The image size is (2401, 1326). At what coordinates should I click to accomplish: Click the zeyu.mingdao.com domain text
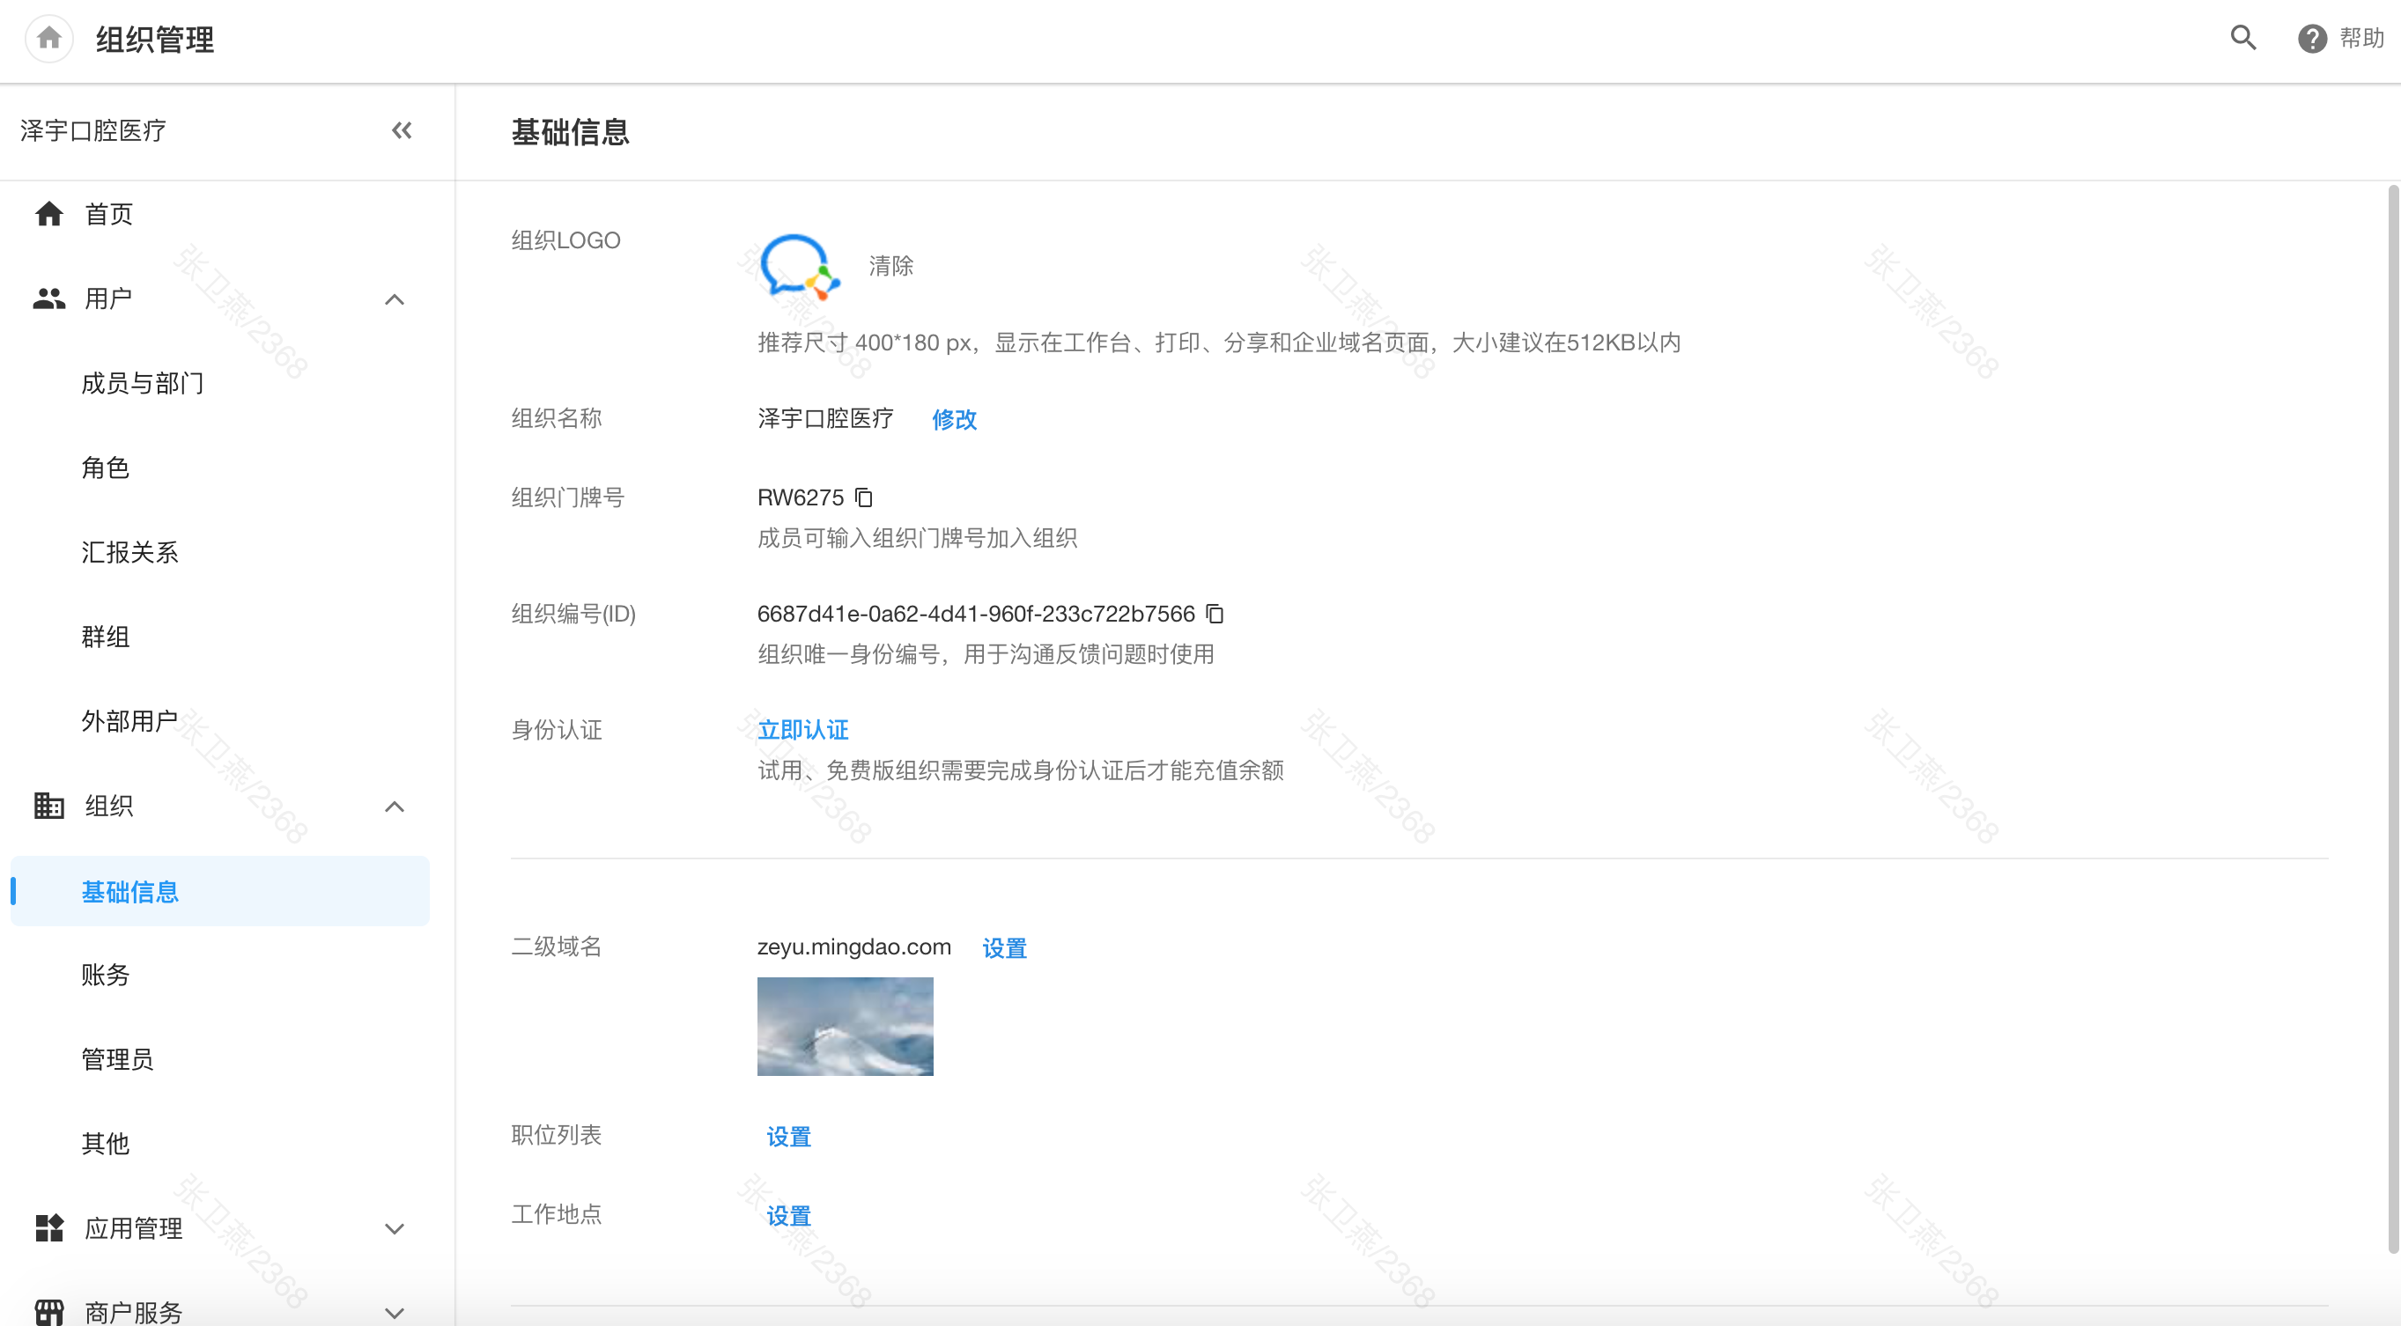(853, 947)
